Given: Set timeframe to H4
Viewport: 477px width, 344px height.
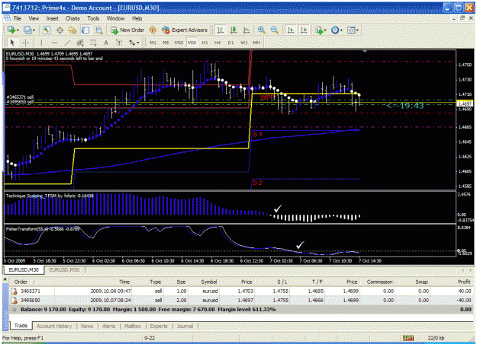Looking at the screenshot, I should (x=218, y=43).
